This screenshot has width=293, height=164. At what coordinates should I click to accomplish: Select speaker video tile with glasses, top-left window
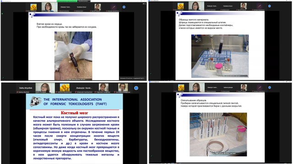[x=49, y=7]
